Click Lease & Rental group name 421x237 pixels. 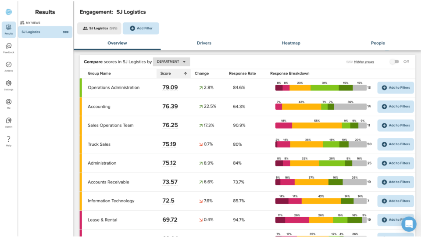click(103, 220)
